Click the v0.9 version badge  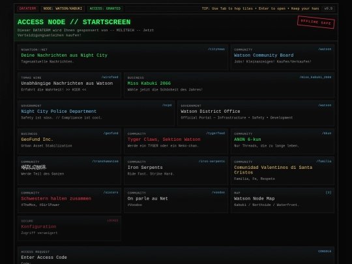pos(328,8)
